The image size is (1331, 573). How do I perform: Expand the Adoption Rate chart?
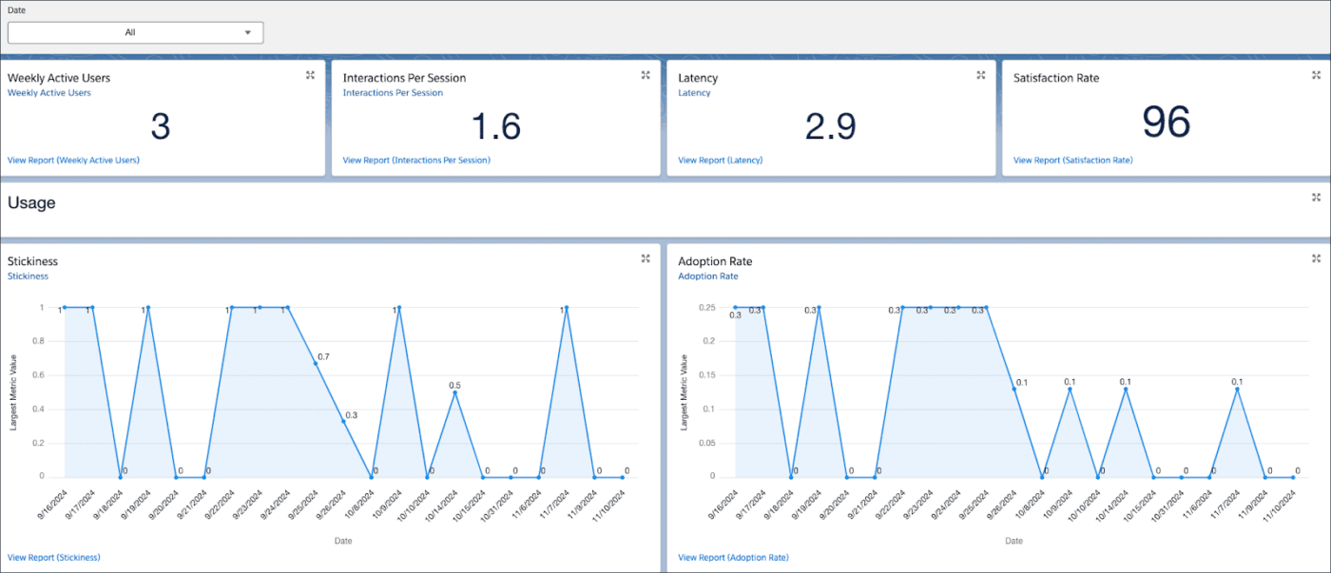pos(1316,258)
